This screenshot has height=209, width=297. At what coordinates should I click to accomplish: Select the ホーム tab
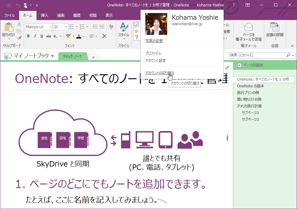tap(28, 15)
